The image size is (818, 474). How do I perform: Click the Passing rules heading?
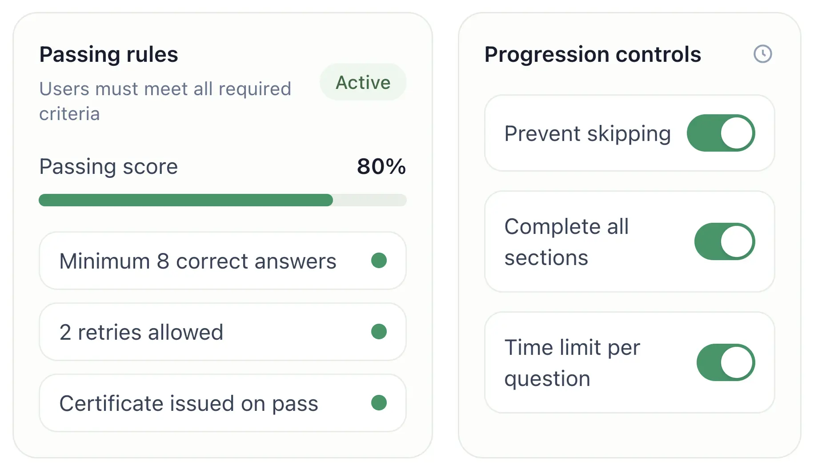click(x=108, y=54)
